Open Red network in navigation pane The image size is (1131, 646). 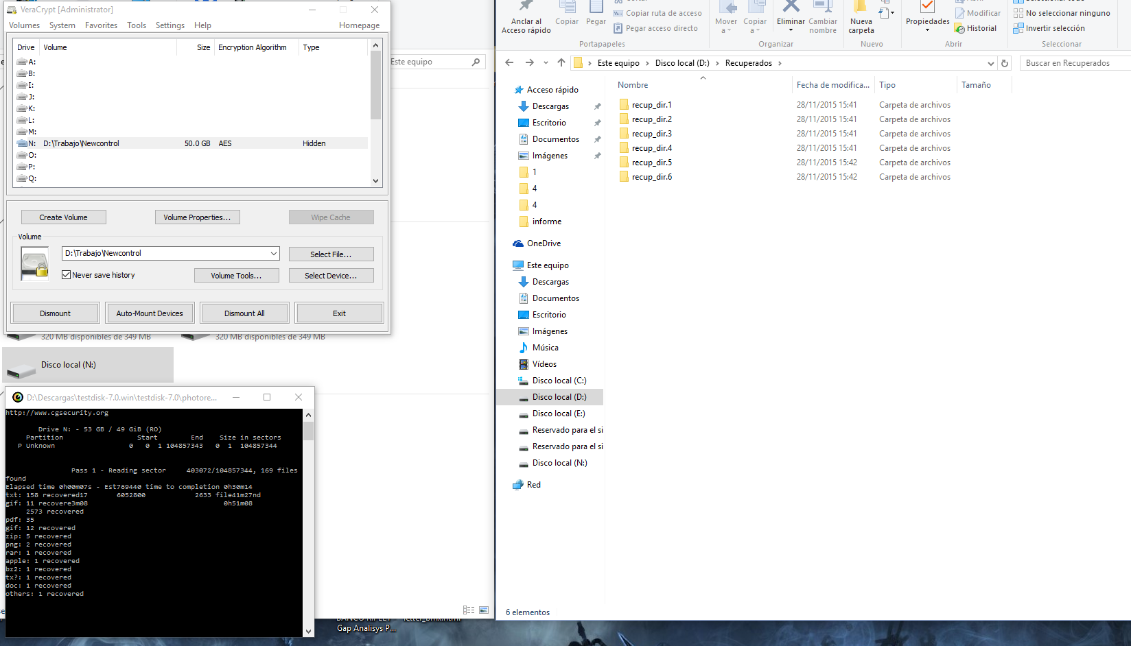526,485
